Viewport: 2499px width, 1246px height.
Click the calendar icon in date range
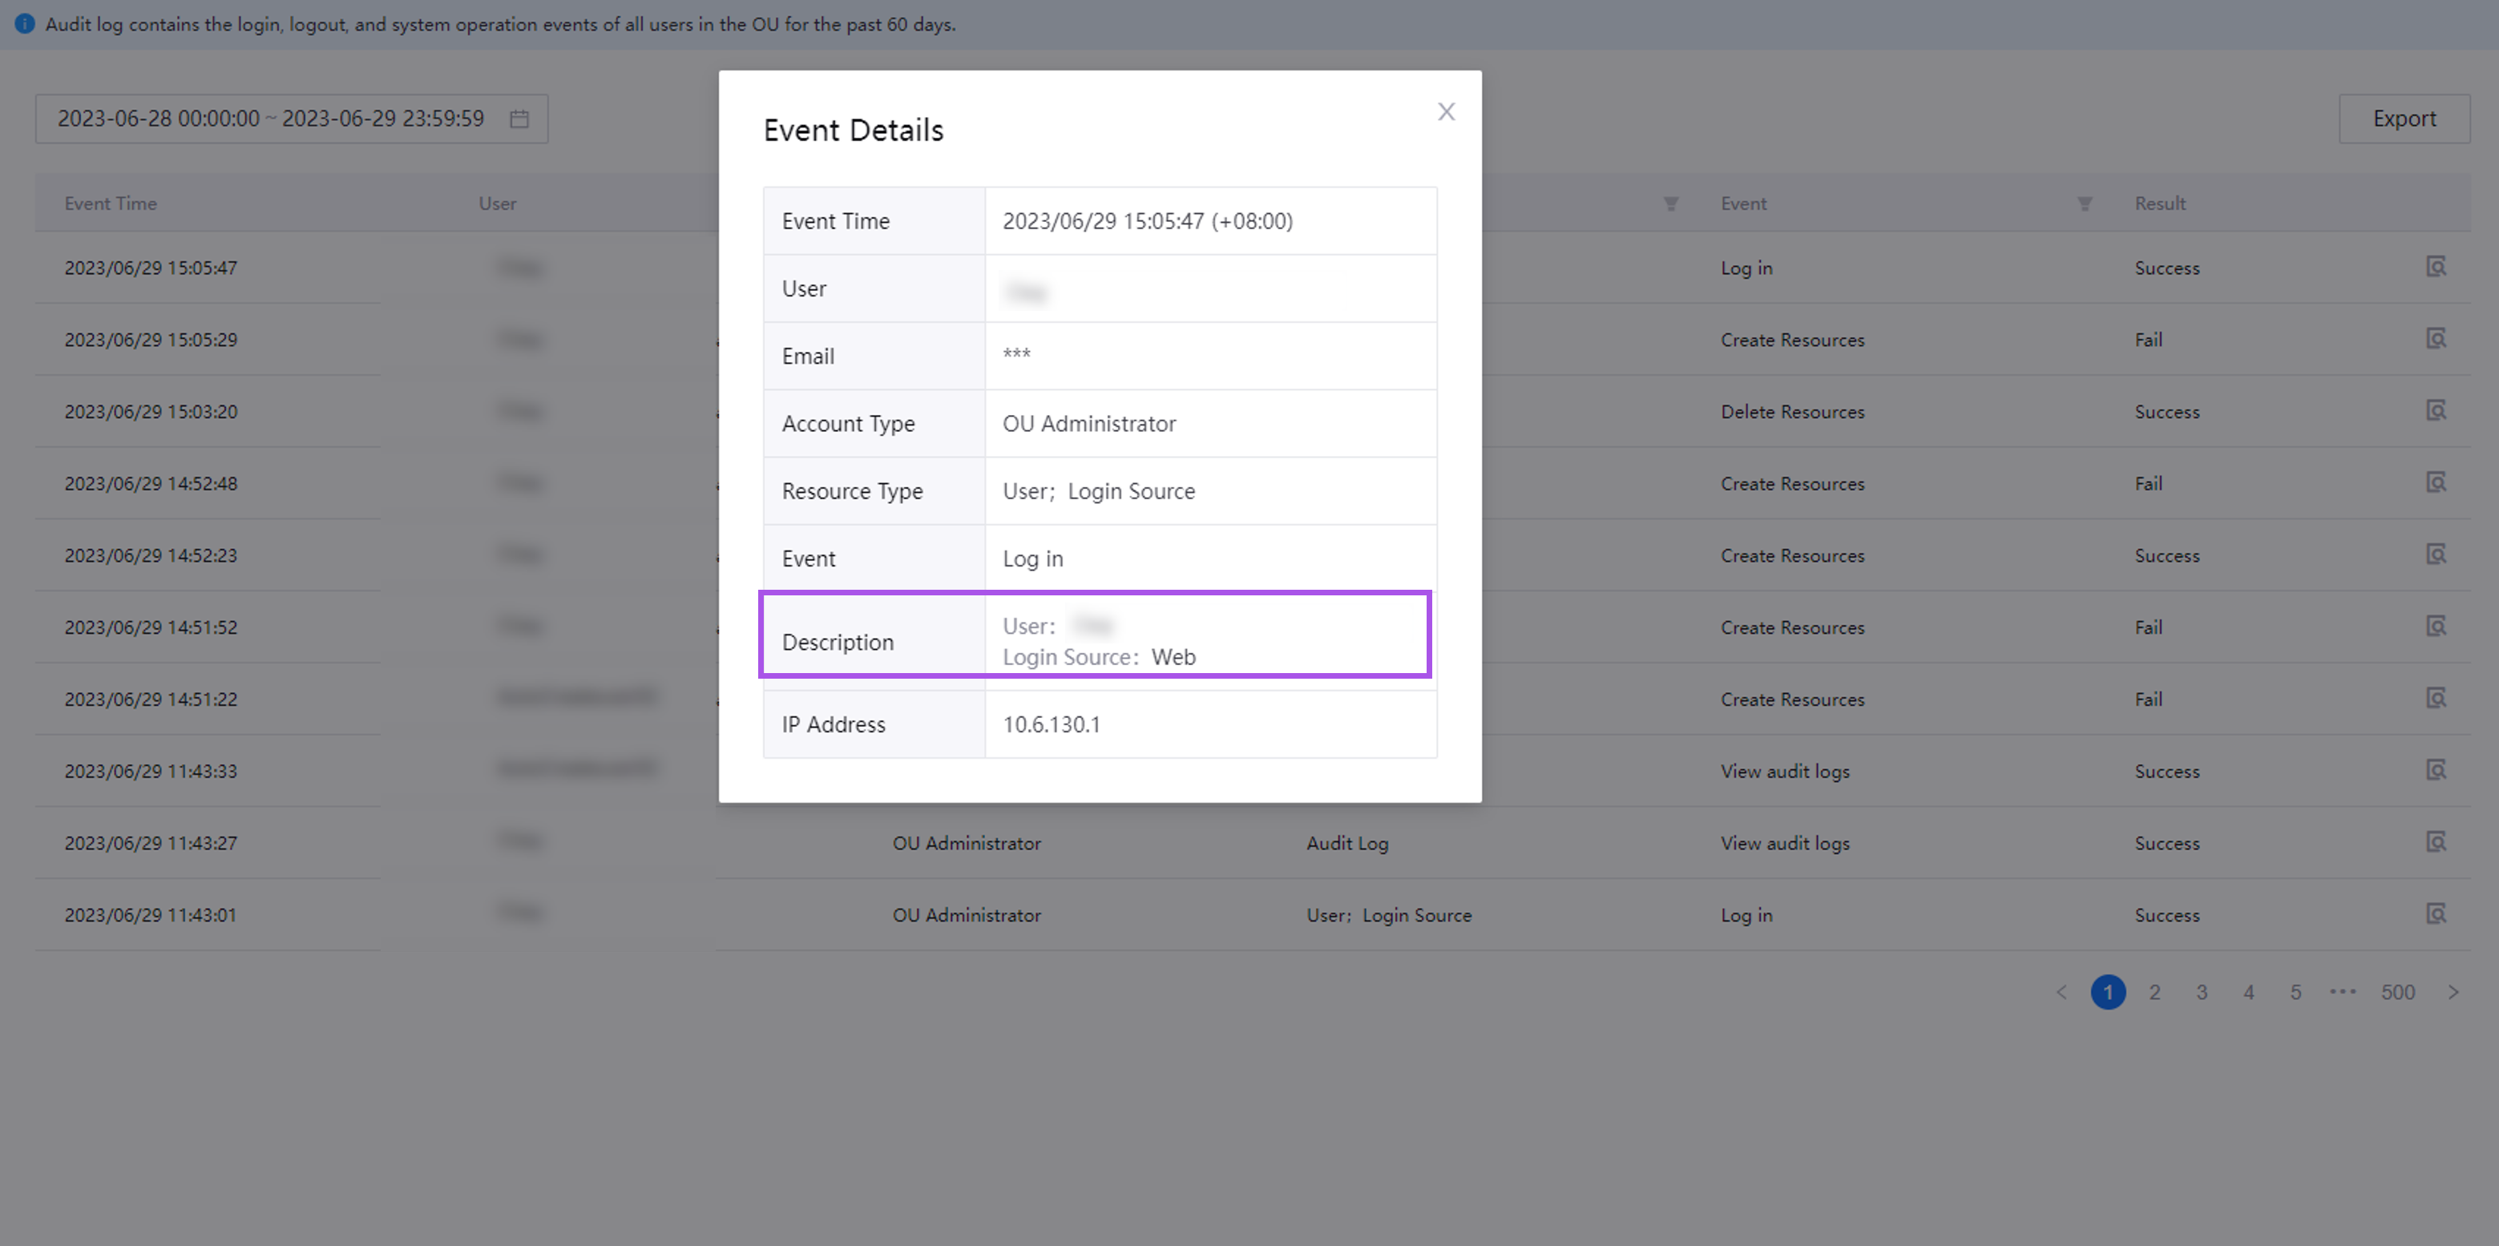tap(519, 119)
